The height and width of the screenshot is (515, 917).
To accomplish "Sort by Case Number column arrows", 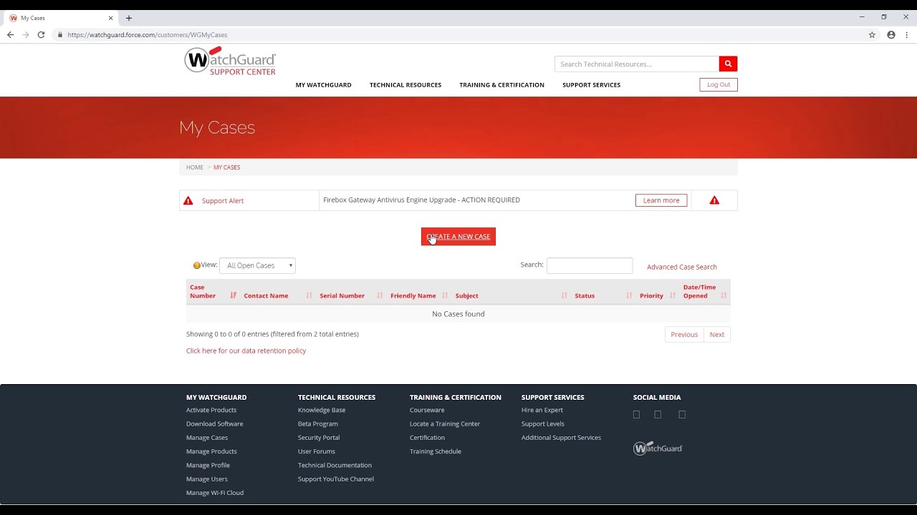I will point(233,295).
